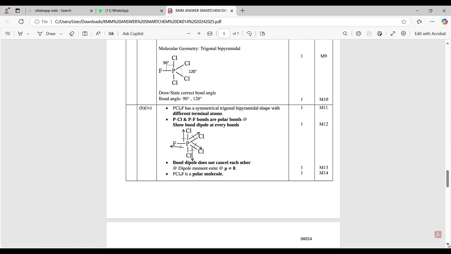Activate the Draw tool
The height and width of the screenshot is (254, 451).
(47, 34)
